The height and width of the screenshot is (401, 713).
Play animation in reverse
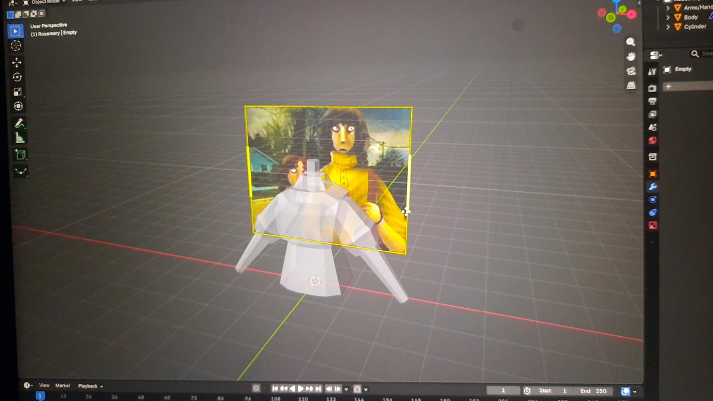[x=292, y=389]
